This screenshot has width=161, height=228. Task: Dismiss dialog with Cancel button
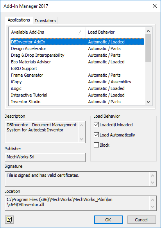pos(141,219)
